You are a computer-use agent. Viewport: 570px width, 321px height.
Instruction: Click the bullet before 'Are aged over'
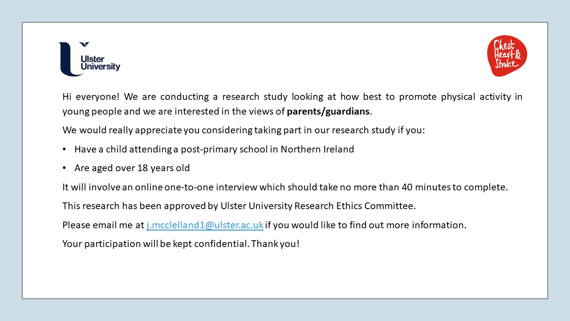click(x=65, y=168)
